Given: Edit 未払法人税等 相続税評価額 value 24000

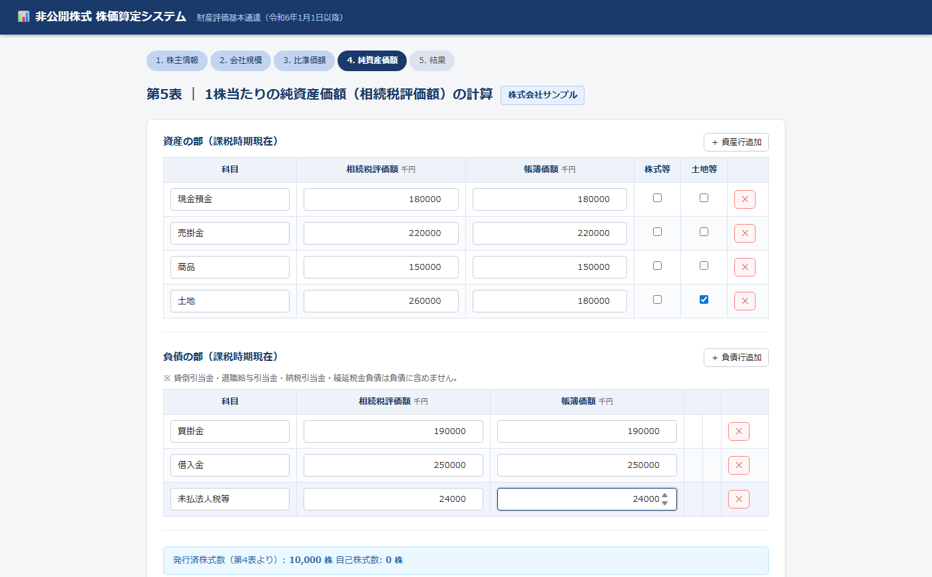Looking at the screenshot, I should pyautogui.click(x=393, y=499).
